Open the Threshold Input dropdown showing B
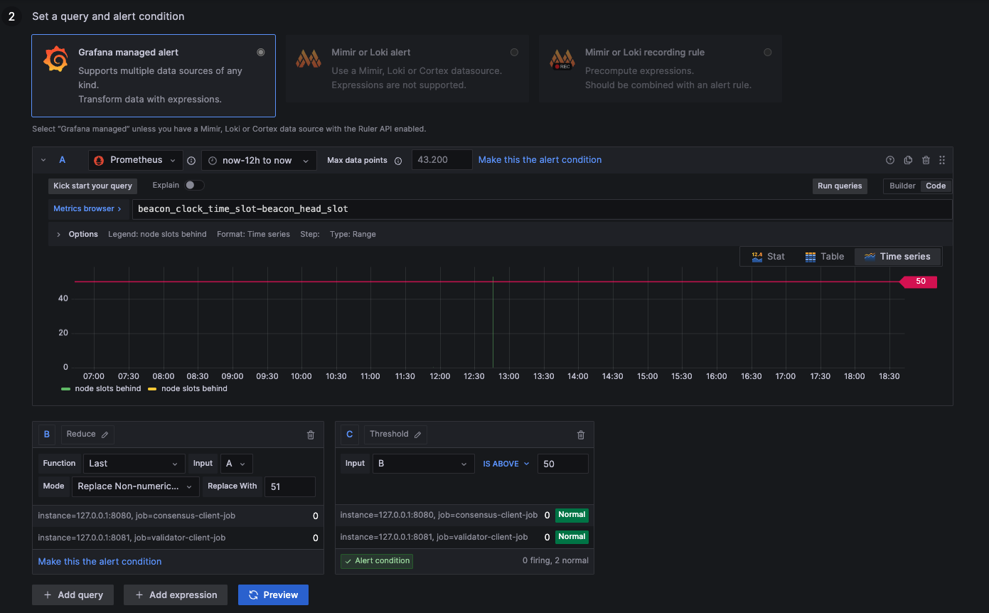Image resolution: width=989 pixels, height=613 pixels. coord(423,464)
